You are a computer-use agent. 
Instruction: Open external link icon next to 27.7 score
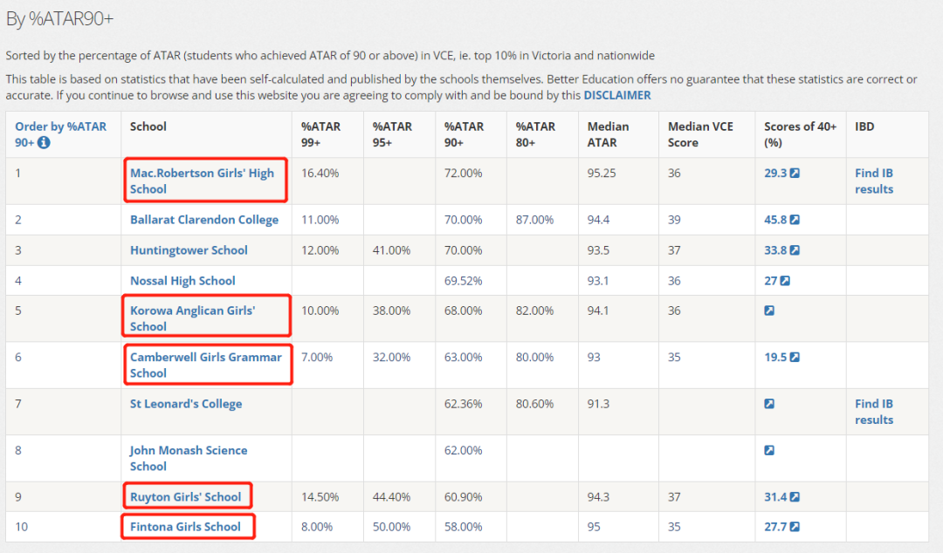click(795, 527)
